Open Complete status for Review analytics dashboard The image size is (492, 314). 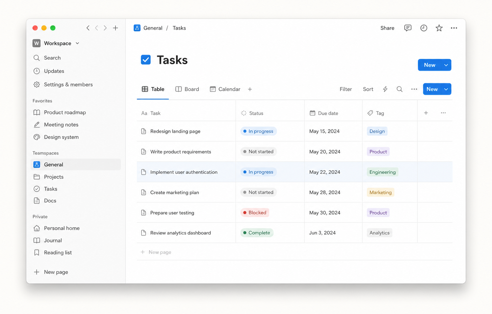click(257, 233)
